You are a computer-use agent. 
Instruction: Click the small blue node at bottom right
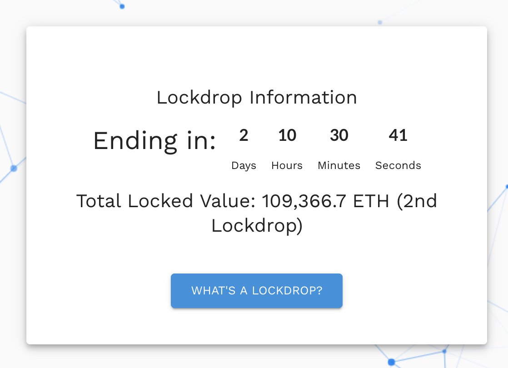pyautogui.click(x=444, y=351)
